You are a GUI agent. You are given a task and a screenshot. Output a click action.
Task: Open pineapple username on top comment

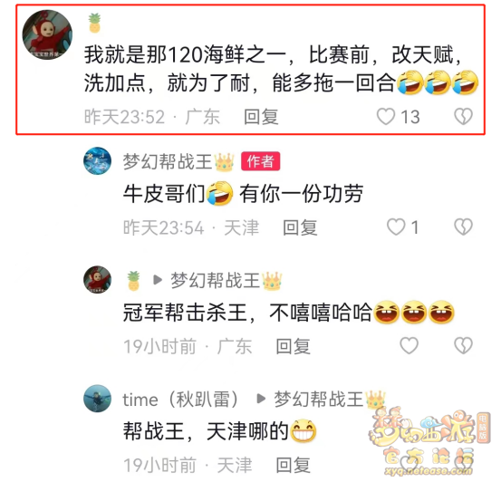94,23
